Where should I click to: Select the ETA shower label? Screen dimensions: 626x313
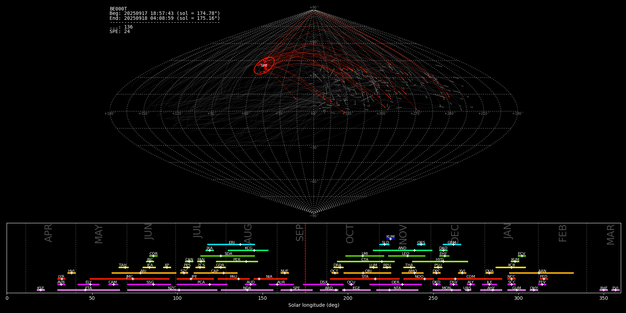click(x=89, y=288)
